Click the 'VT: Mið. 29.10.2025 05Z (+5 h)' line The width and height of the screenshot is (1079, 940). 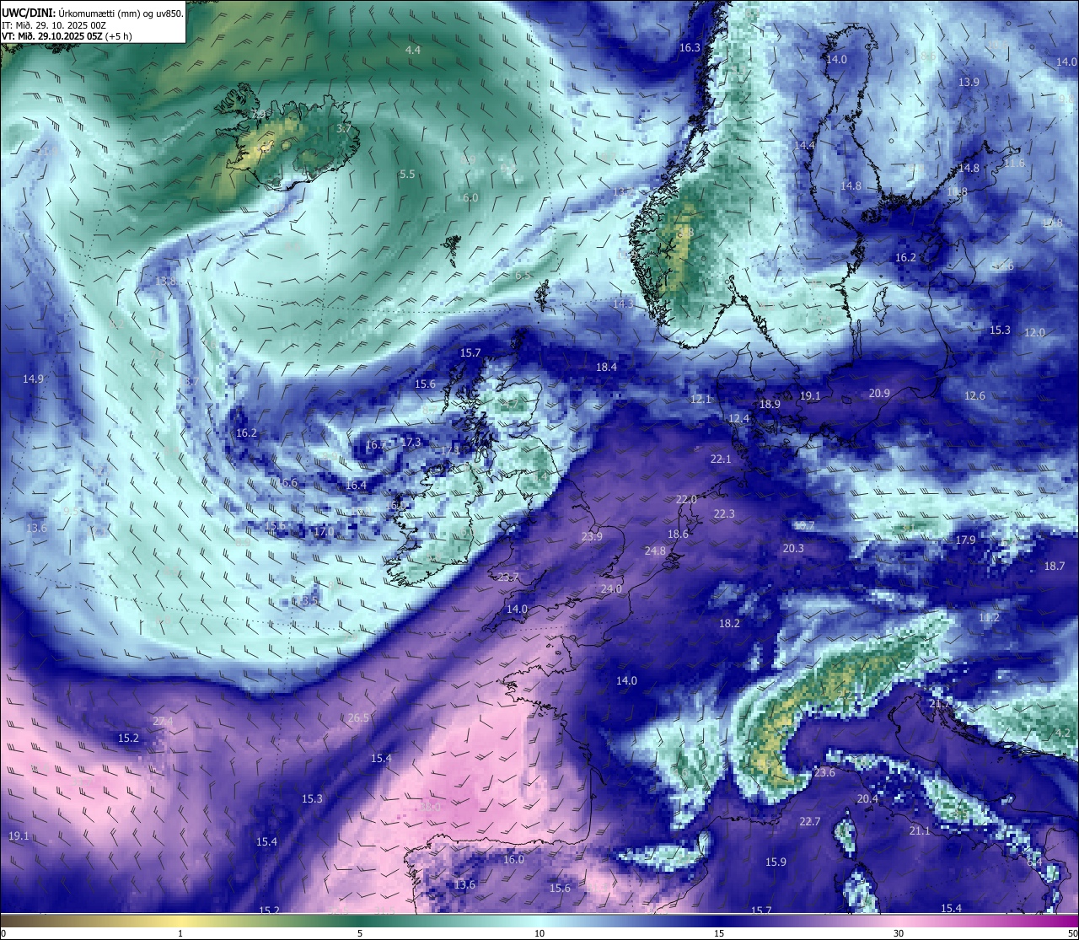click(67, 36)
